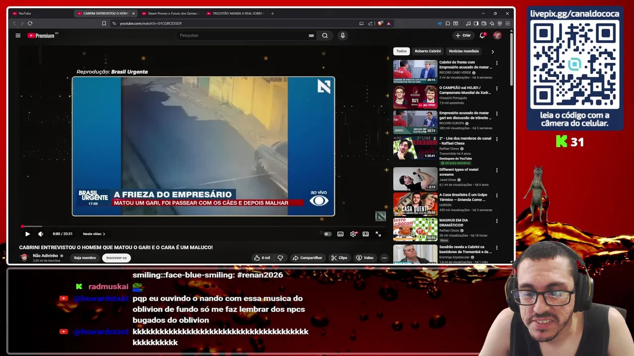Image resolution: width=634 pixels, height=356 pixels.
Task: Show more filter chips with right arrow
Action: coord(492,51)
